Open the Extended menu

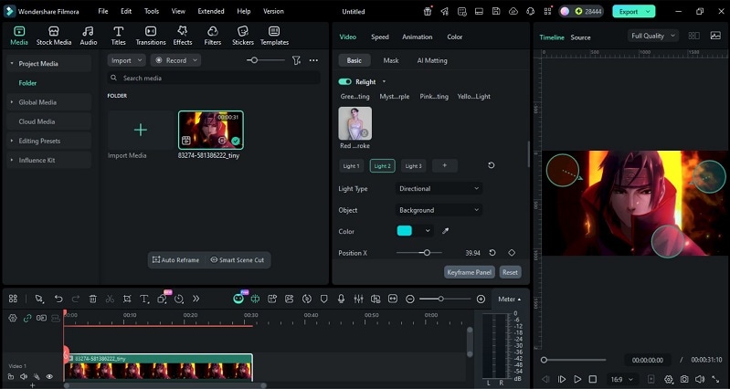pos(211,11)
